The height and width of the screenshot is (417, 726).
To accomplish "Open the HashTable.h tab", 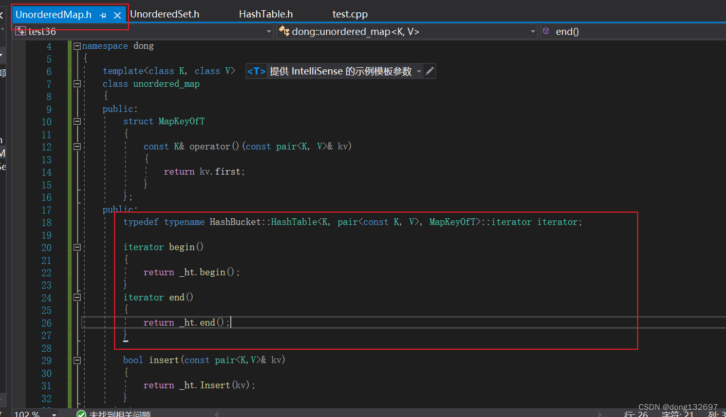I will [x=266, y=14].
